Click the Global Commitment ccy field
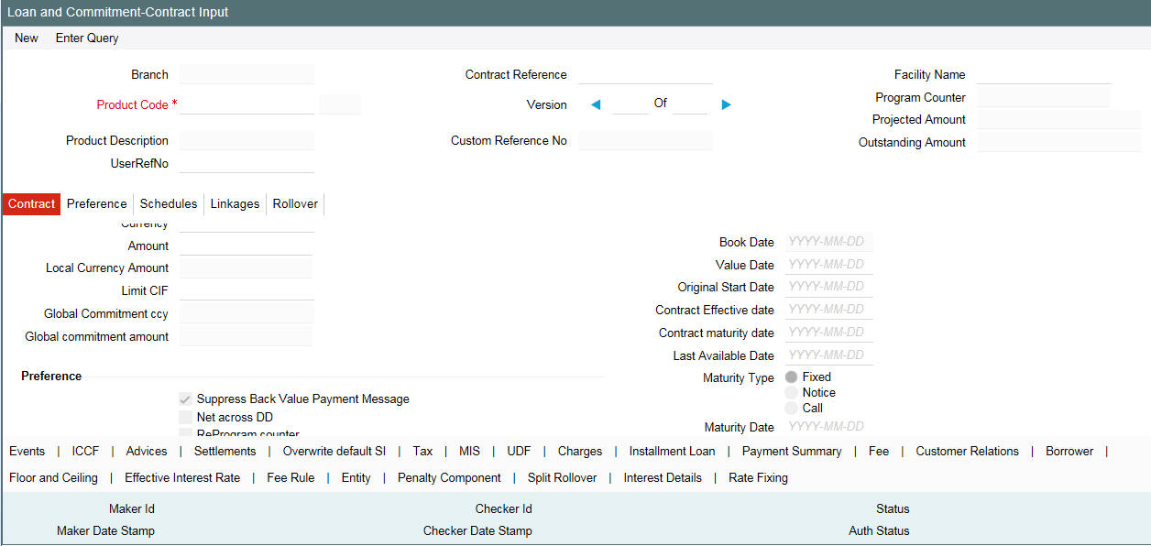Image resolution: width=1151 pixels, height=546 pixels. click(x=247, y=313)
